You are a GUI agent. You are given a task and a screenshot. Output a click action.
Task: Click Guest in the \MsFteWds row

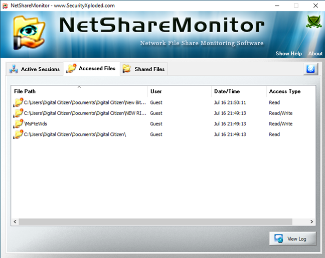[156, 124]
